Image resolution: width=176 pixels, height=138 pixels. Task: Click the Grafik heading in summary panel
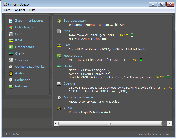coord(68,66)
